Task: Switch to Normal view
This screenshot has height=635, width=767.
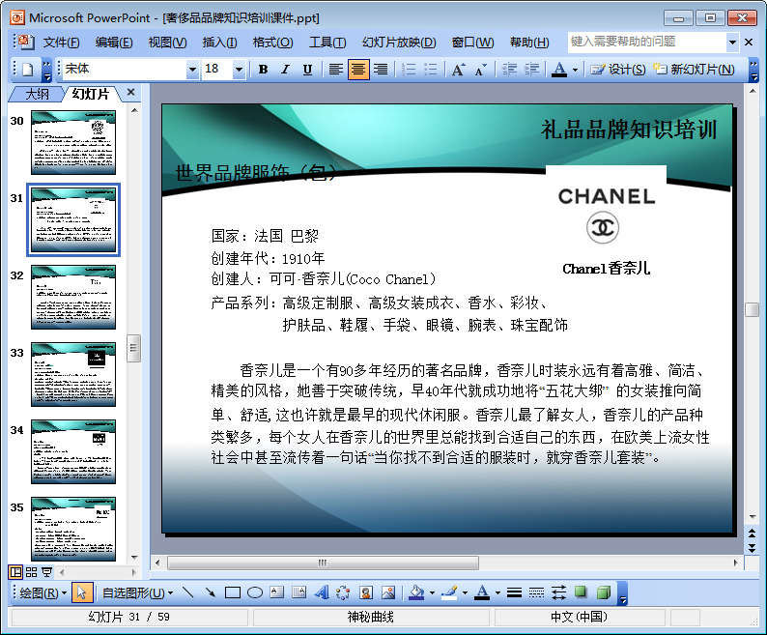Action: tap(15, 572)
